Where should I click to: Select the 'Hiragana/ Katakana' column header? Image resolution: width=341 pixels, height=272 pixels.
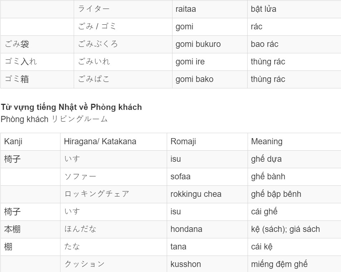point(113,142)
